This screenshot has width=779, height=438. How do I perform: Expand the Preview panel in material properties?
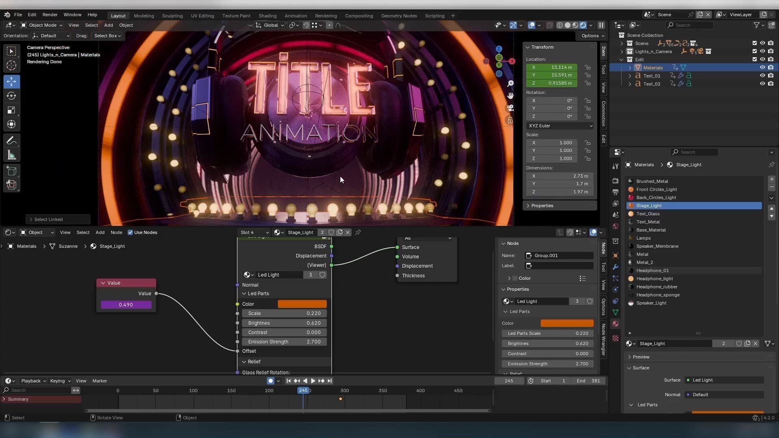pyautogui.click(x=641, y=357)
